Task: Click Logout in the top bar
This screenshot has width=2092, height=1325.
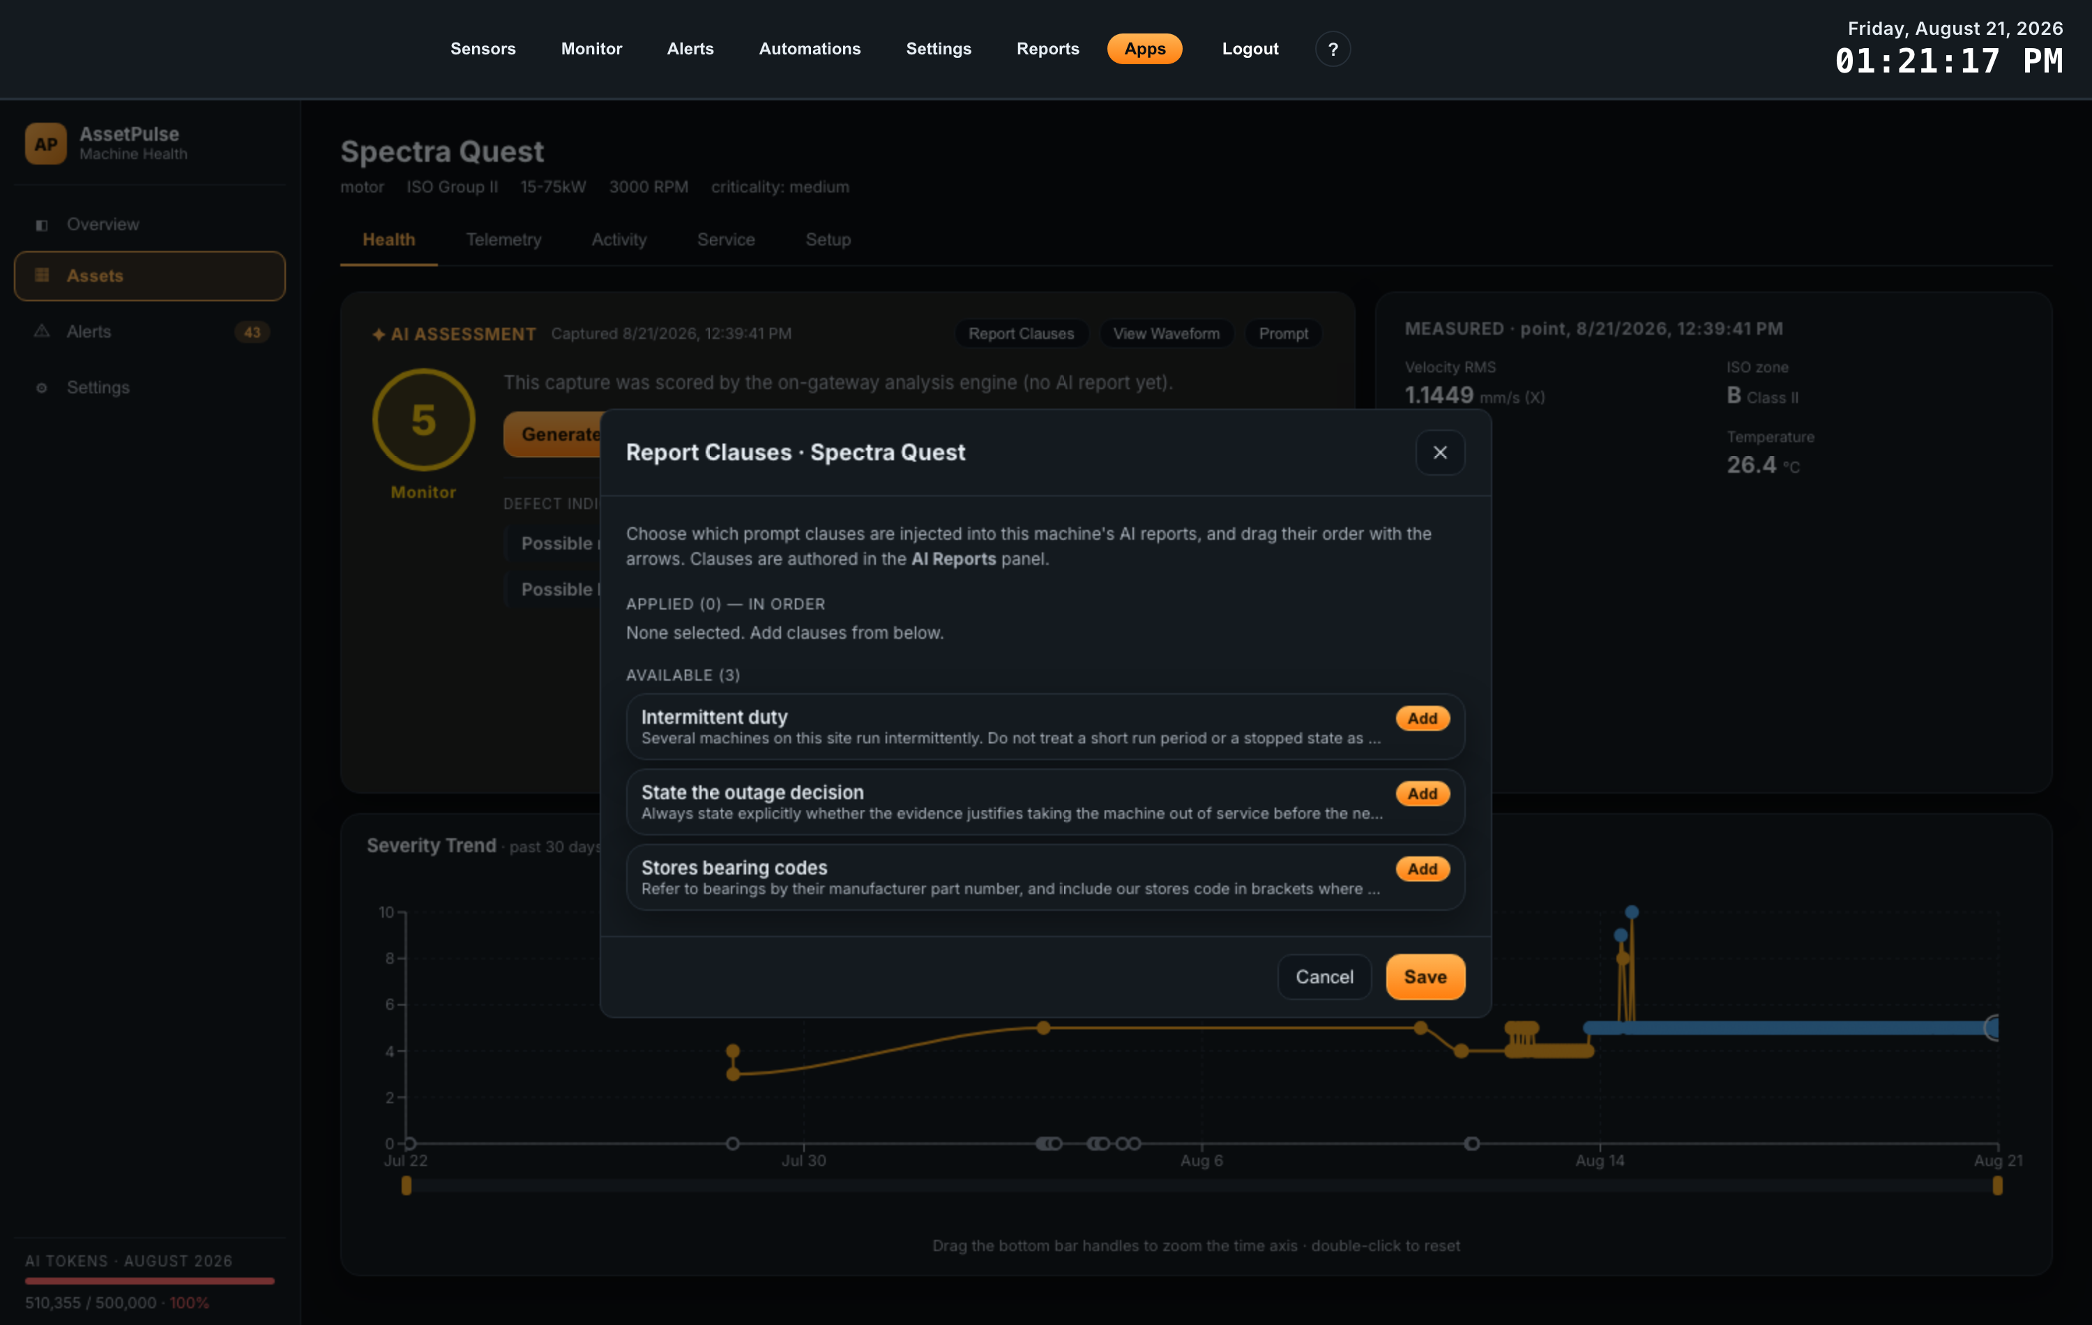Action: point(1250,49)
